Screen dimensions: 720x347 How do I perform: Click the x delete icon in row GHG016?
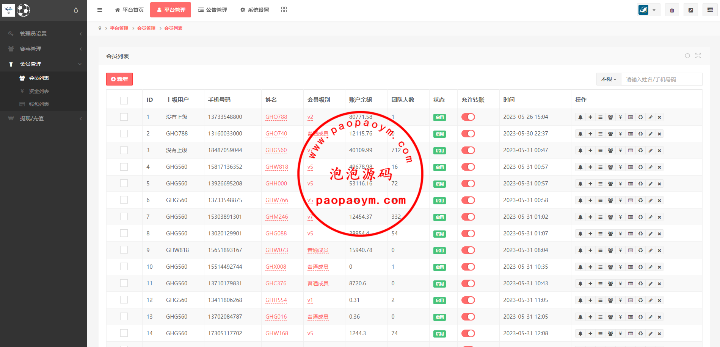(659, 317)
